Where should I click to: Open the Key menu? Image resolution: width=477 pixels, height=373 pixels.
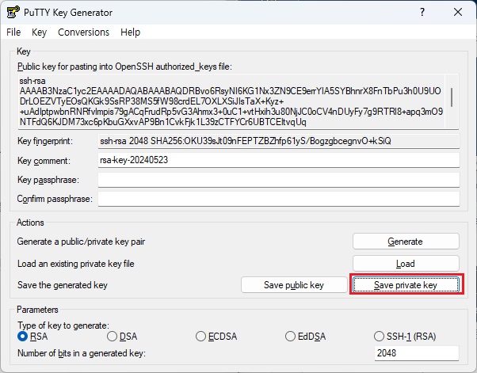(x=40, y=32)
